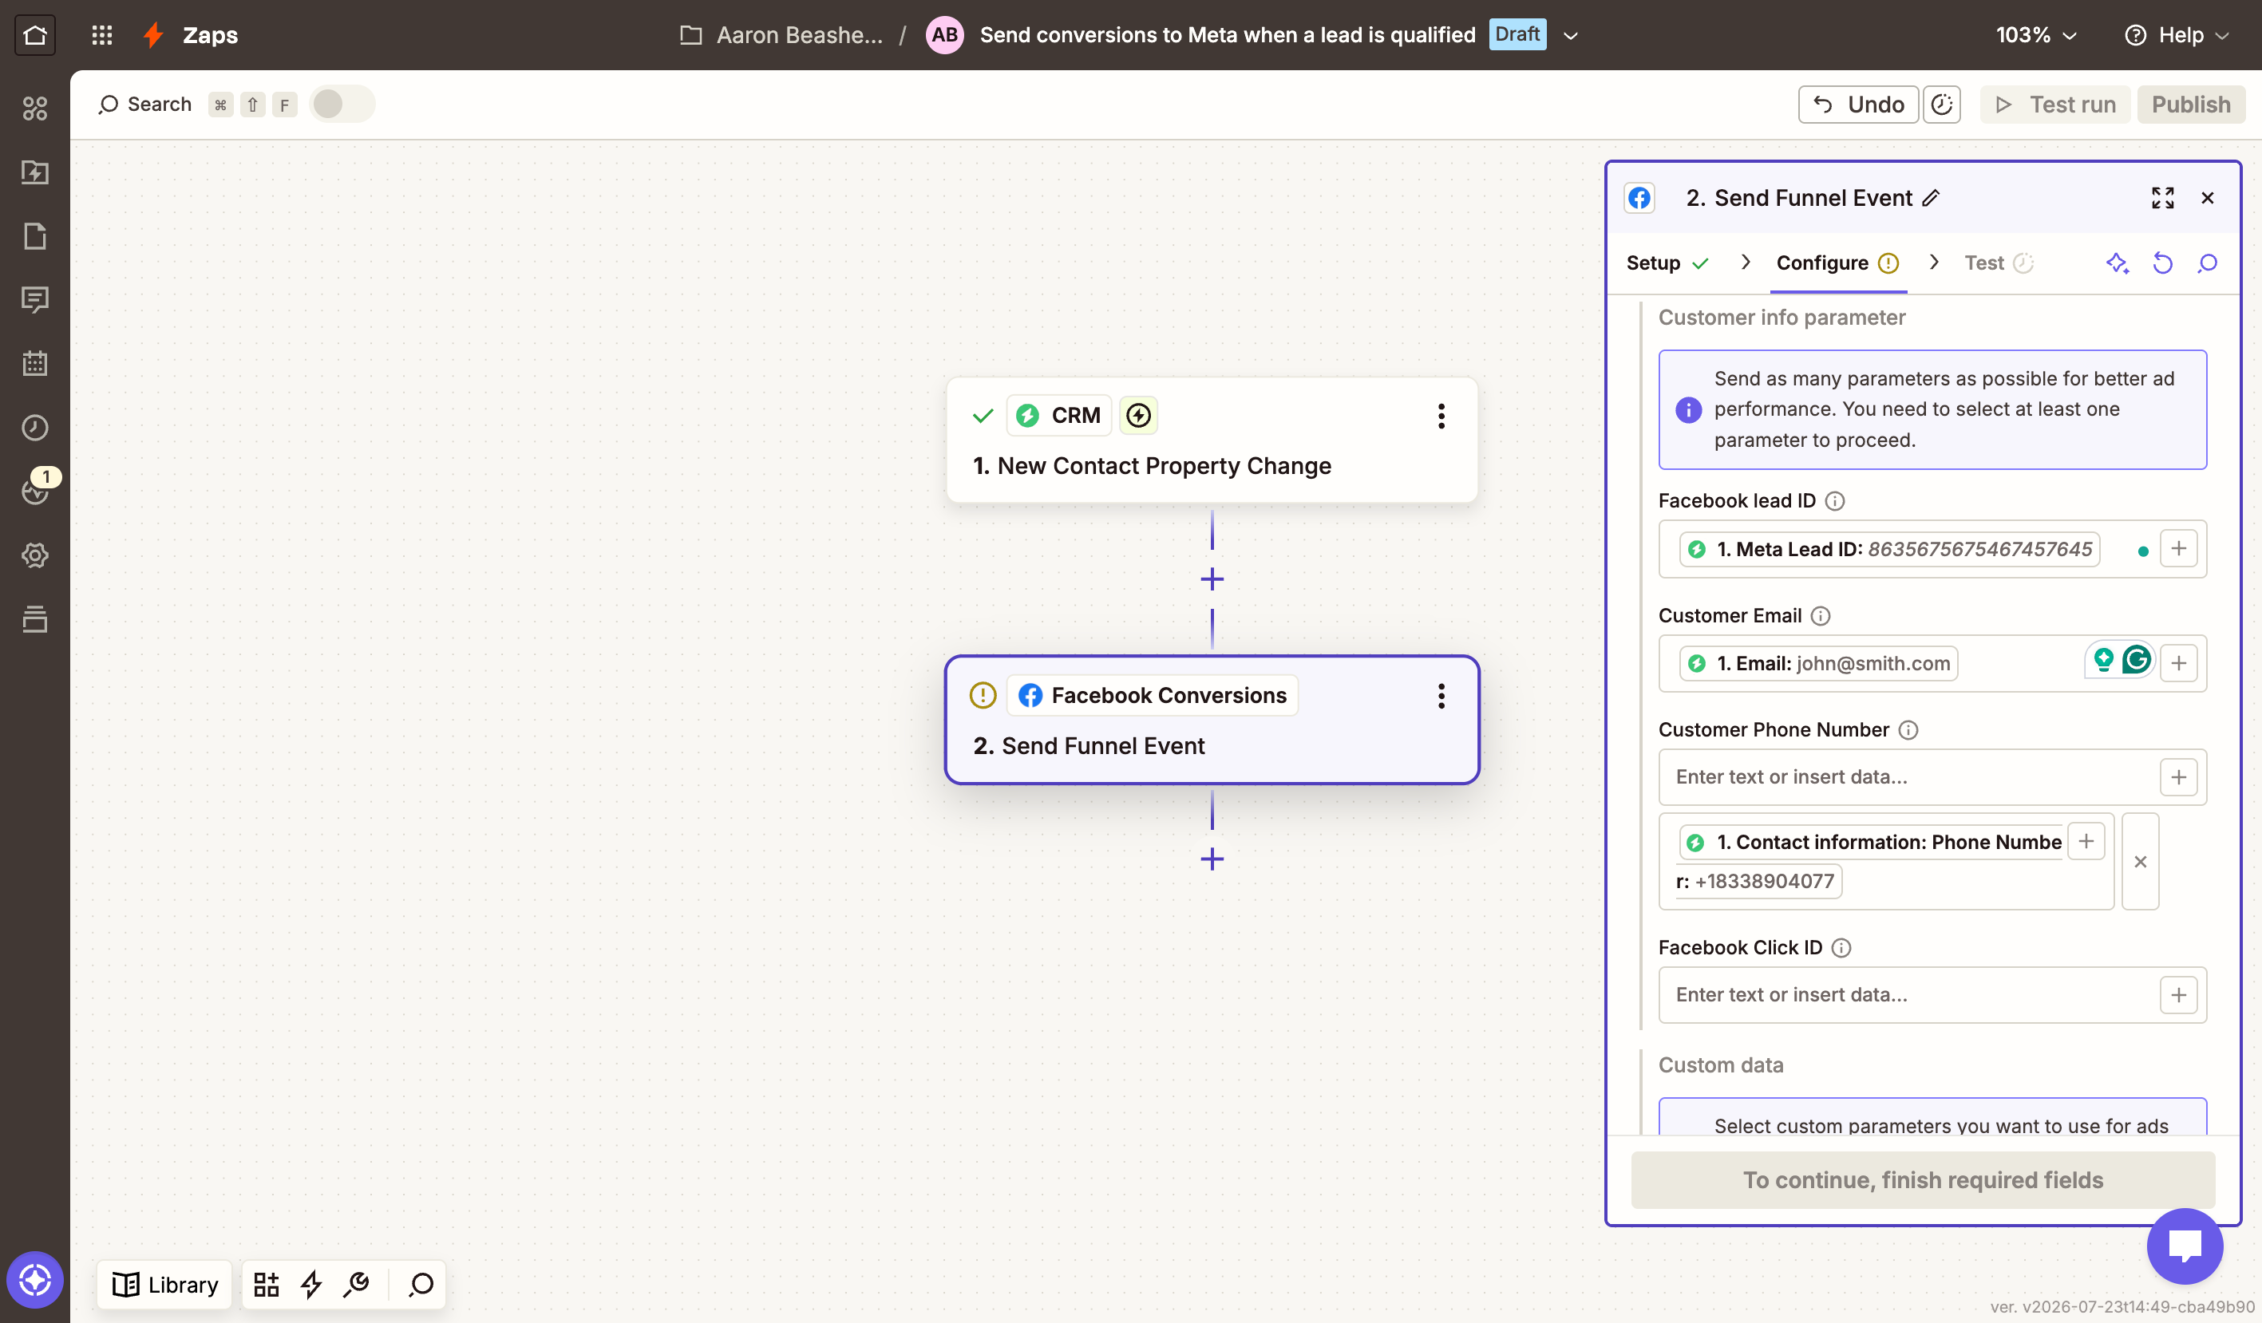Open three-dot menu on CRM step

pos(1441,416)
